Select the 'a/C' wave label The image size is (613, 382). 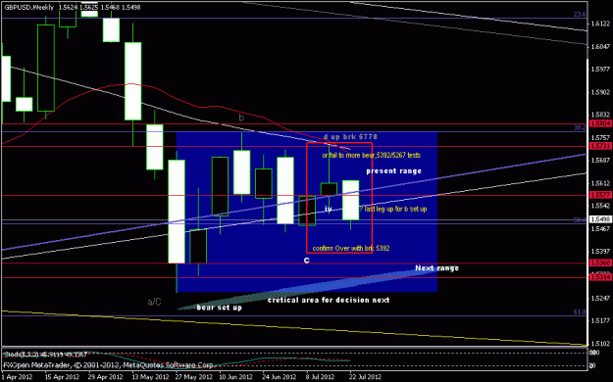pyautogui.click(x=154, y=302)
